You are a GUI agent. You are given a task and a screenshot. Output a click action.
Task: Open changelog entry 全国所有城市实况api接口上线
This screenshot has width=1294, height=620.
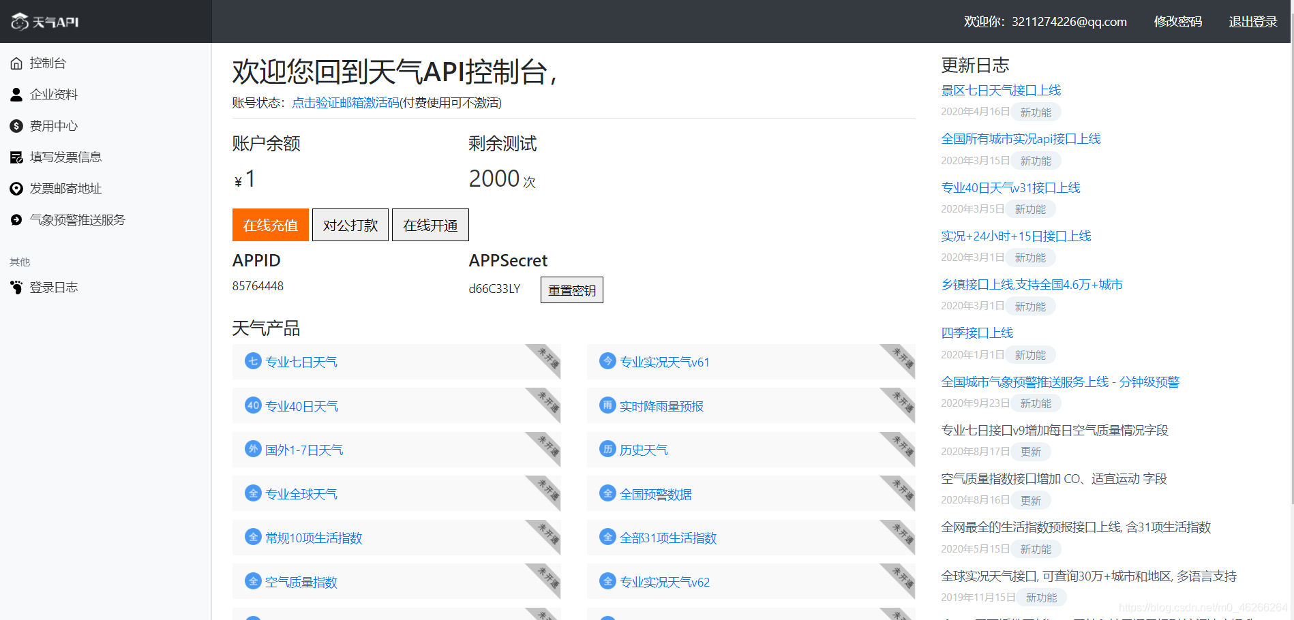pos(1021,139)
